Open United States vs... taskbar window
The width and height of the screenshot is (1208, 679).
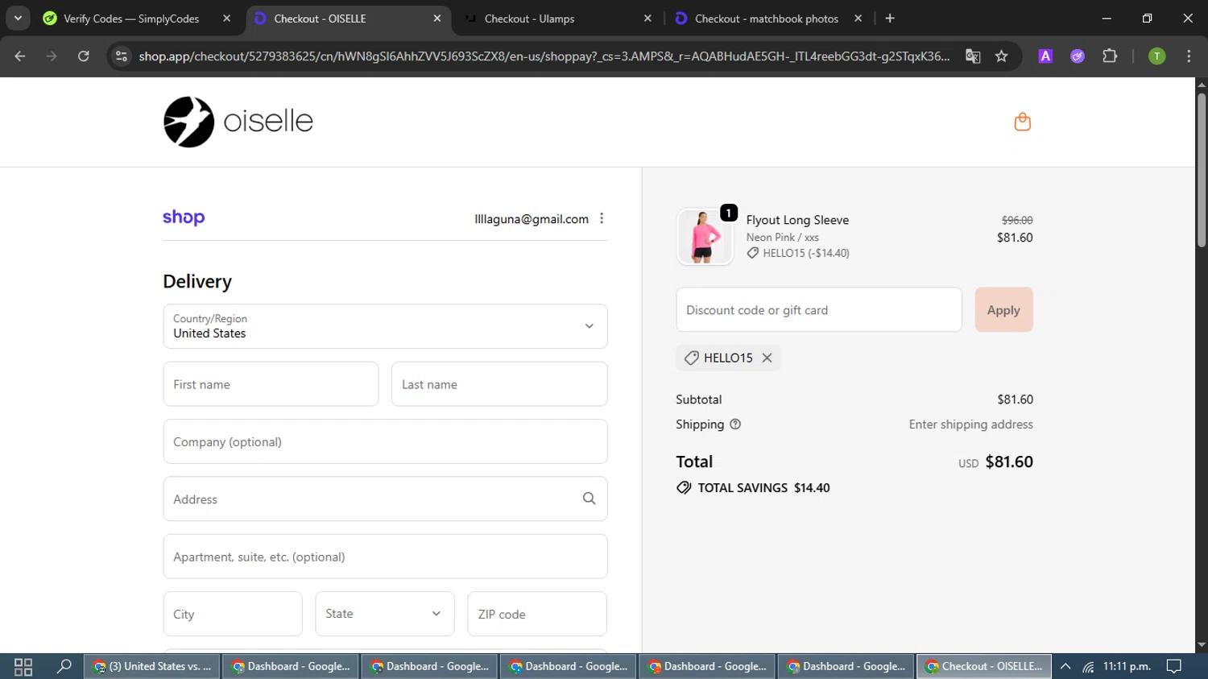click(x=151, y=666)
